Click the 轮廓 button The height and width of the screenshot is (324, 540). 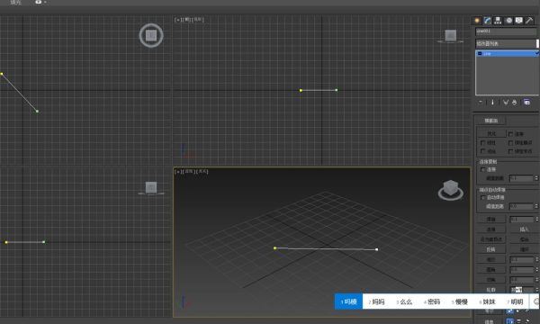[491, 290]
